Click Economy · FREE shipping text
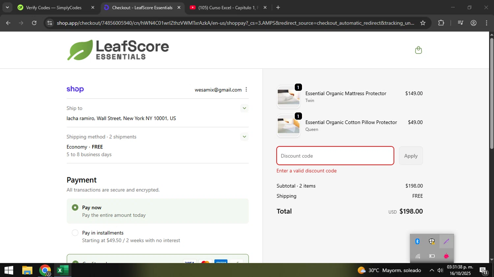 pyautogui.click(x=85, y=147)
